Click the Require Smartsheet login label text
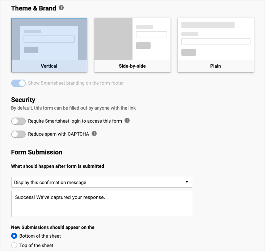 click(75, 121)
